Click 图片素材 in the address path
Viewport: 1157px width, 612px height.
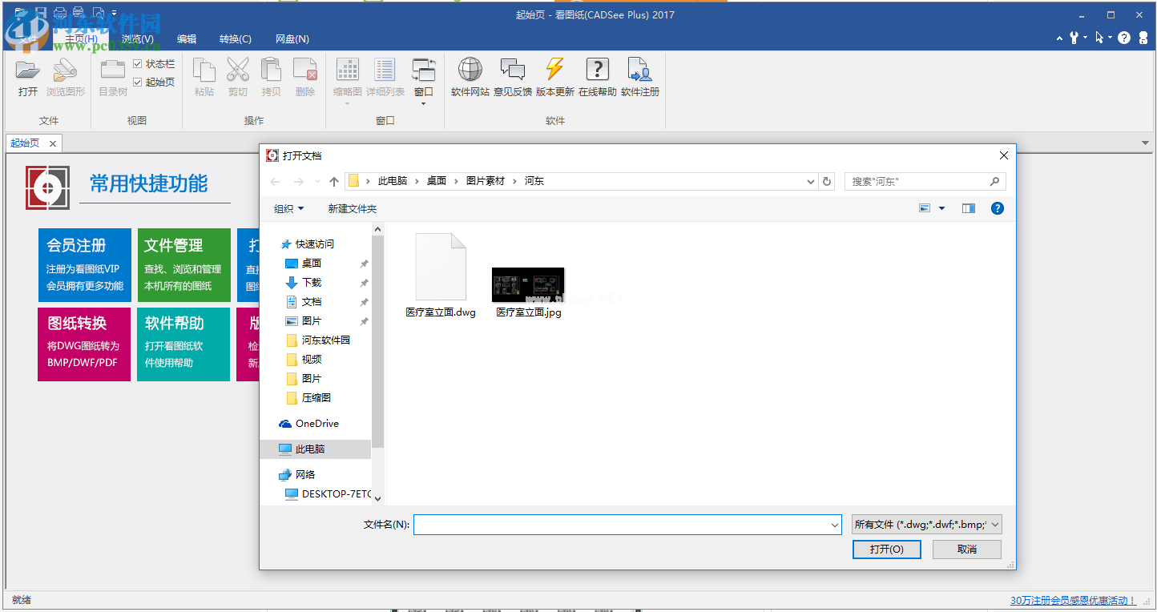pos(486,182)
